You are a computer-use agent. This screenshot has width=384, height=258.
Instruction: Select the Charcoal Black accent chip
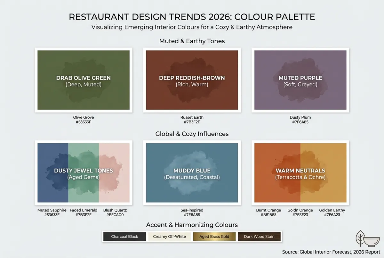[124, 237]
